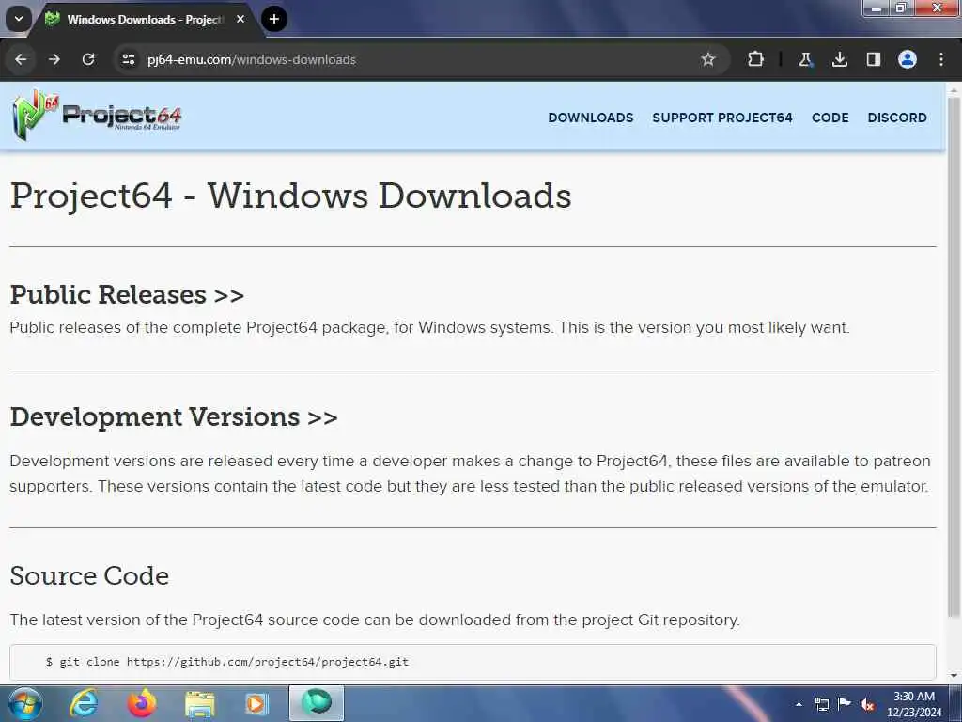Show browser downloads tray
Viewport: 962px width, 722px height.
pyautogui.click(x=839, y=59)
